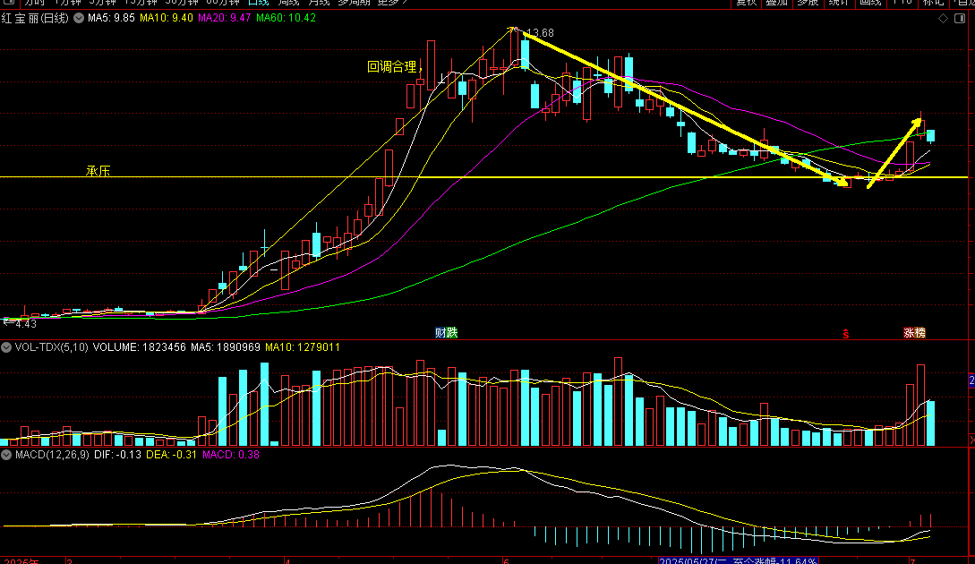Click the 4.43 low price label
Image resolution: width=975 pixels, height=564 pixels.
tap(25, 324)
